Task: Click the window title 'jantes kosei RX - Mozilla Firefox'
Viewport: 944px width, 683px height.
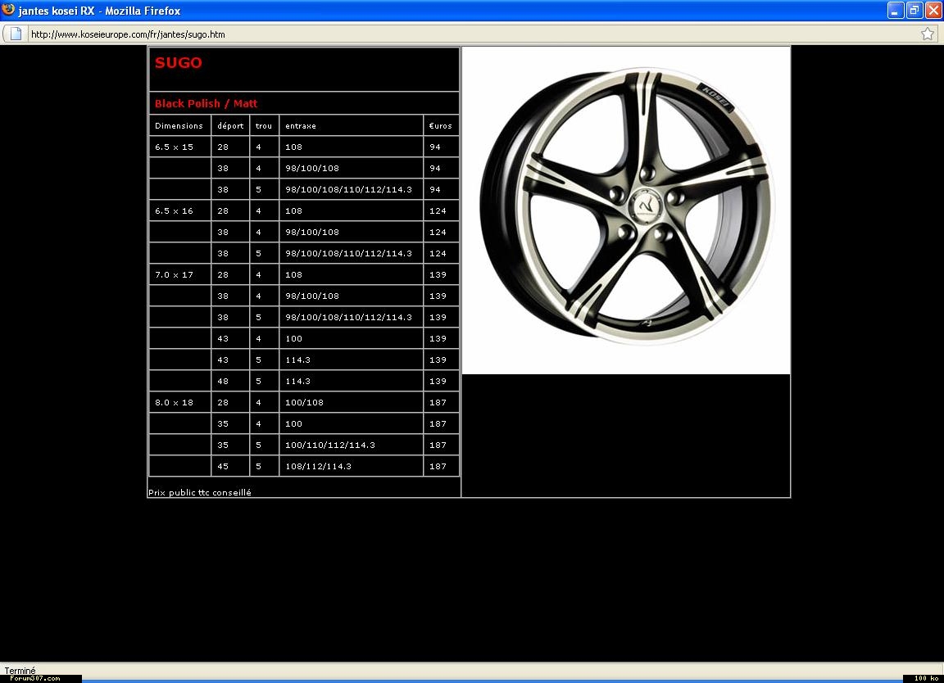Action: coord(99,11)
